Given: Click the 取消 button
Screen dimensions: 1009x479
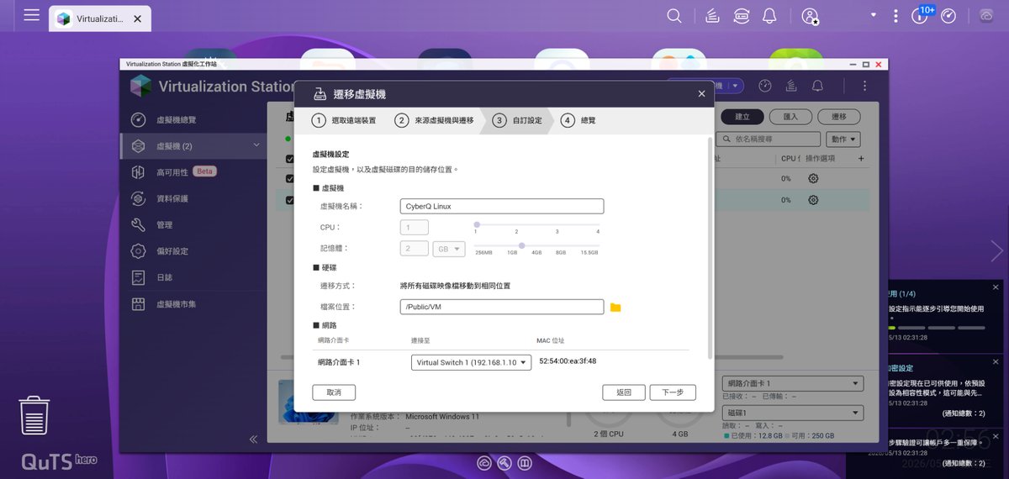Looking at the screenshot, I should tap(334, 392).
